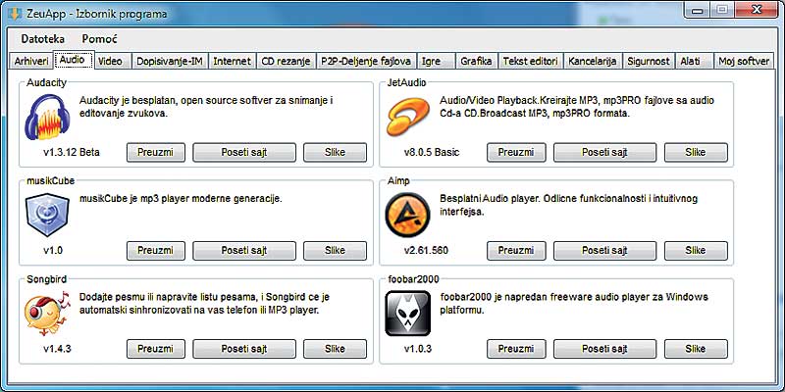Click the foobar2000 group title
Viewport: 785px width, 392px height.
tap(413, 279)
